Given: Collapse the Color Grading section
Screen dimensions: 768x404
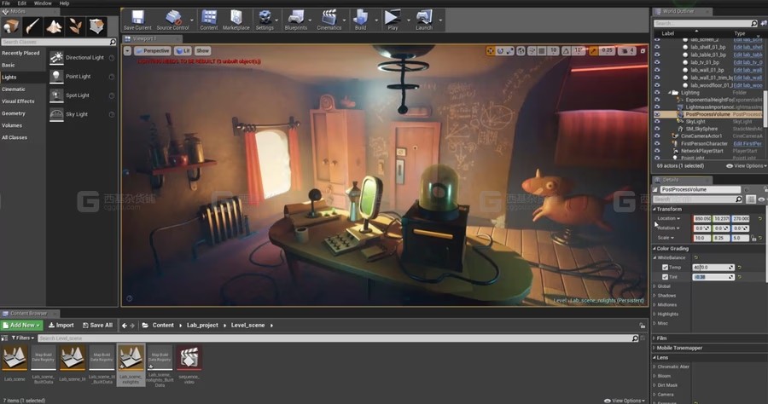Looking at the screenshot, I should (x=655, y=249).
